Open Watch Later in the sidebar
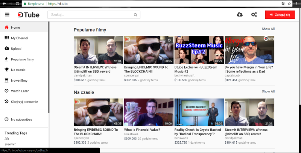Screen dimensions: 301x153 24,91
